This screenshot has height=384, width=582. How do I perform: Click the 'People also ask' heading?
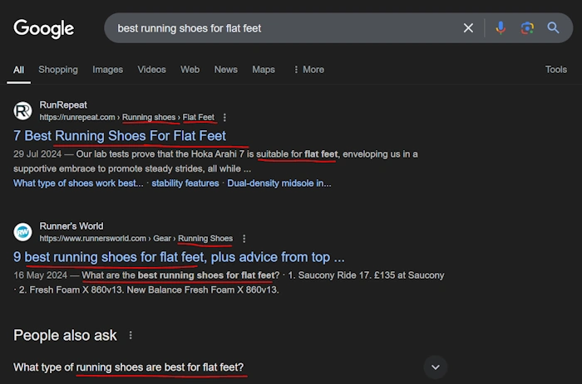point(65,336)
